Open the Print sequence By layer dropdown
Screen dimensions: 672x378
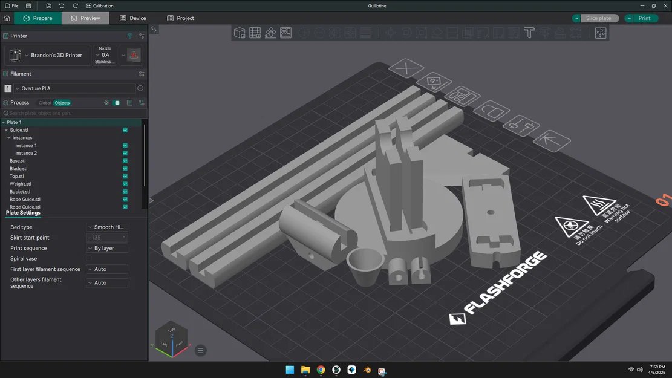pyautogui.click(x=107, y=248)
